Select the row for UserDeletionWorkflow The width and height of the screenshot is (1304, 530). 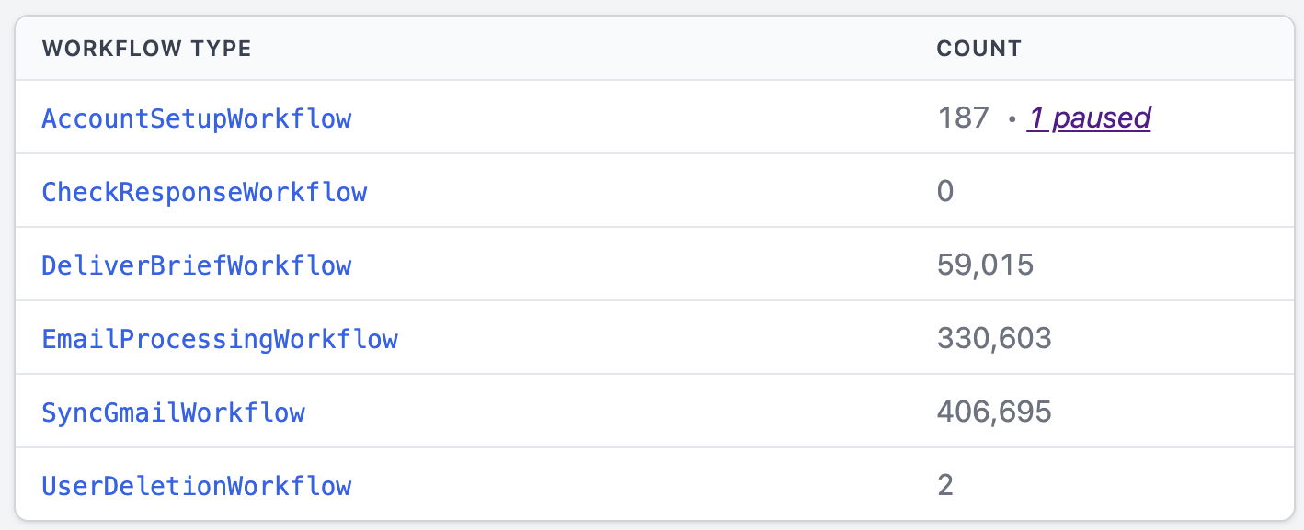pyautogui.click(x=644, y=485)
